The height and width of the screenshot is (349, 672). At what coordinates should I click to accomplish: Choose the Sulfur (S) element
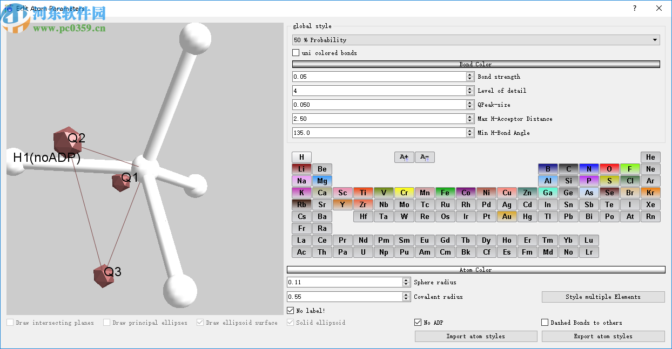pos(609,181)
